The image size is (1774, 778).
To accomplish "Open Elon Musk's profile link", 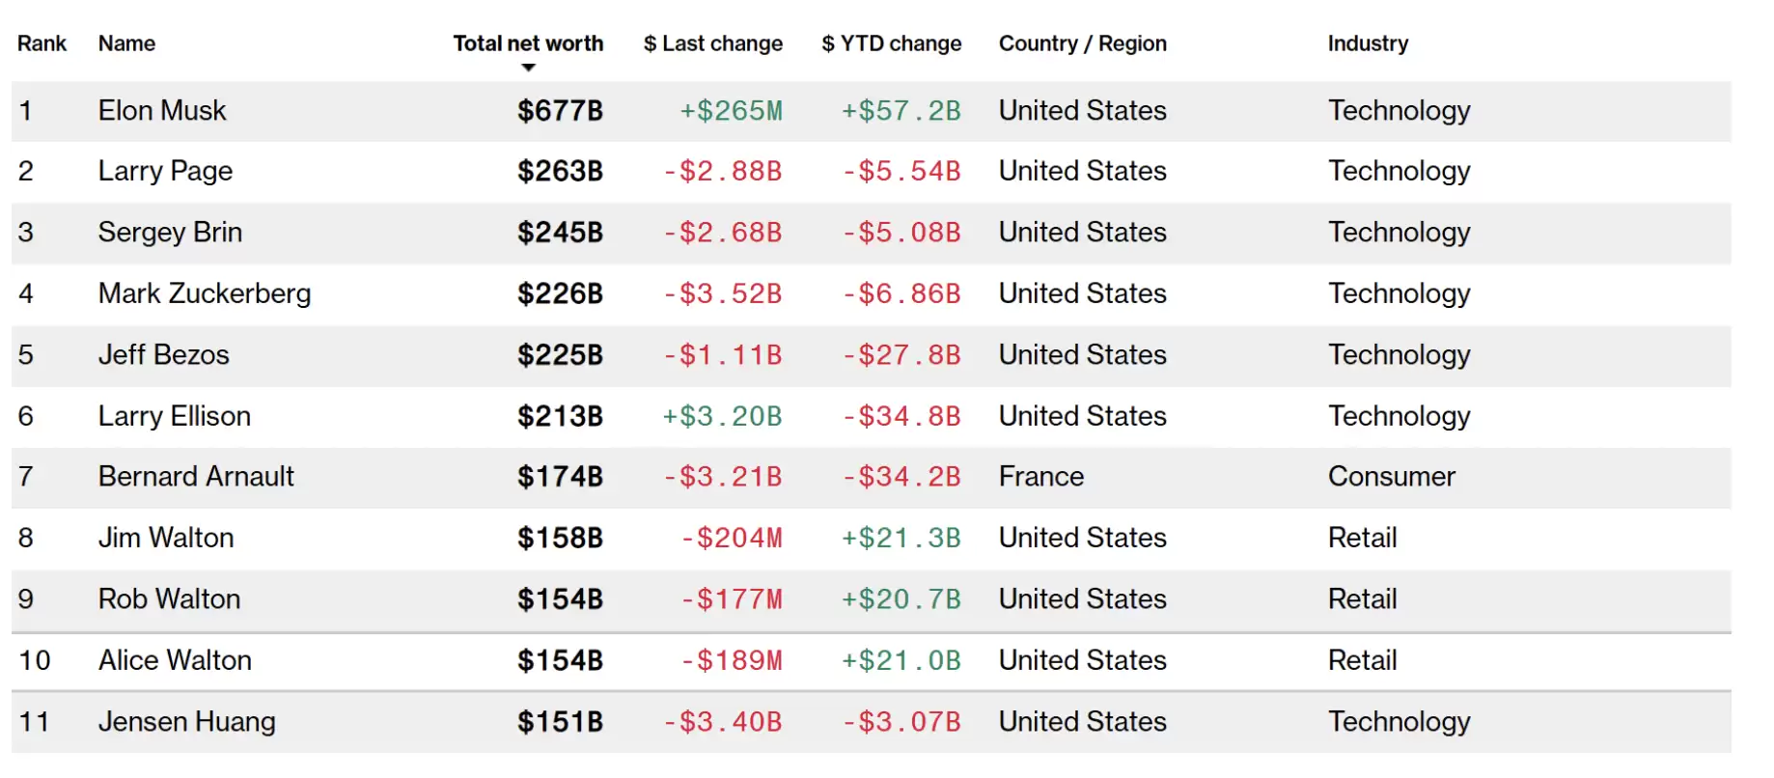I will [x=162, y=111].
